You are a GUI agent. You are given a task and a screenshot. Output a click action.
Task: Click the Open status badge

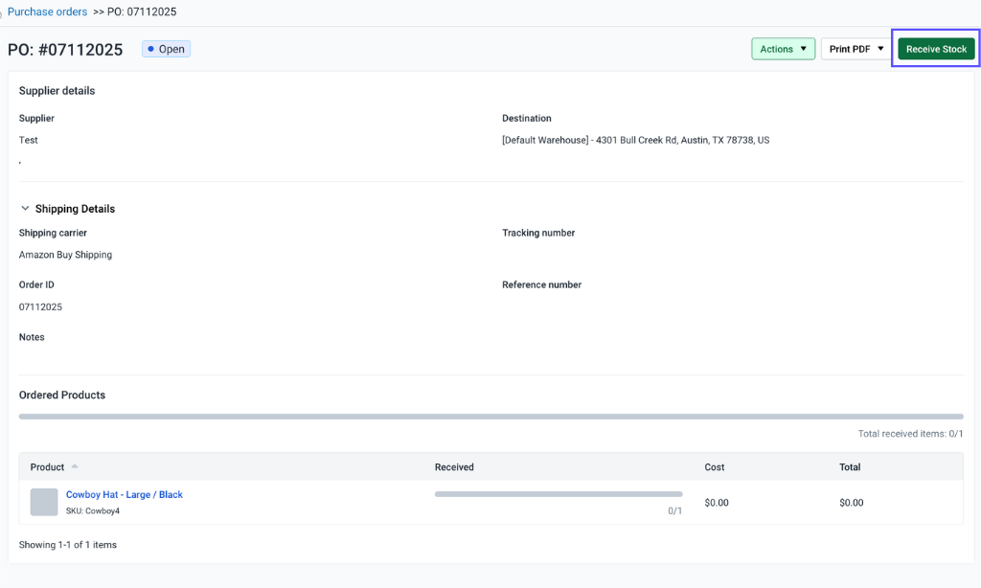tap(167, 49)
